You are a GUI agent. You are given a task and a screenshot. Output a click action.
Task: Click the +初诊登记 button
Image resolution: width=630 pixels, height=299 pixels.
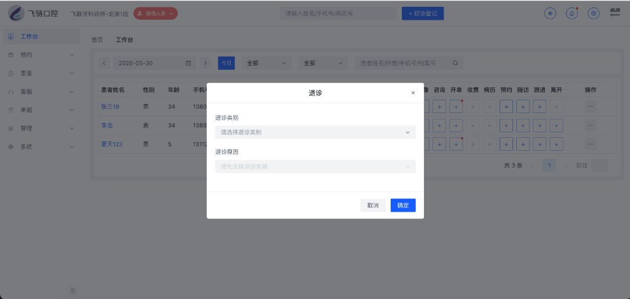(x=423, y=14)
